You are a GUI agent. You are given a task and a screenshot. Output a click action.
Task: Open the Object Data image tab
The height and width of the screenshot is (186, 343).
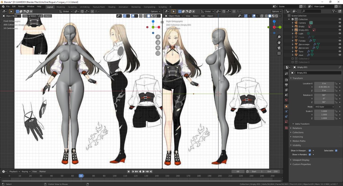coord(286,122)
